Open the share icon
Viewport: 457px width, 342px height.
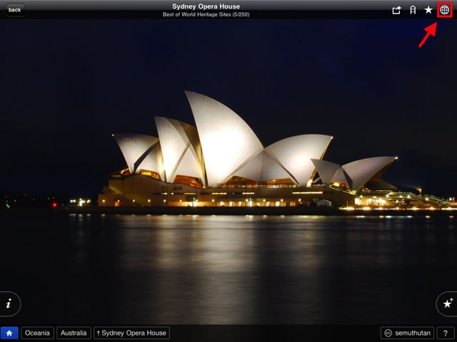pos(396,10)
